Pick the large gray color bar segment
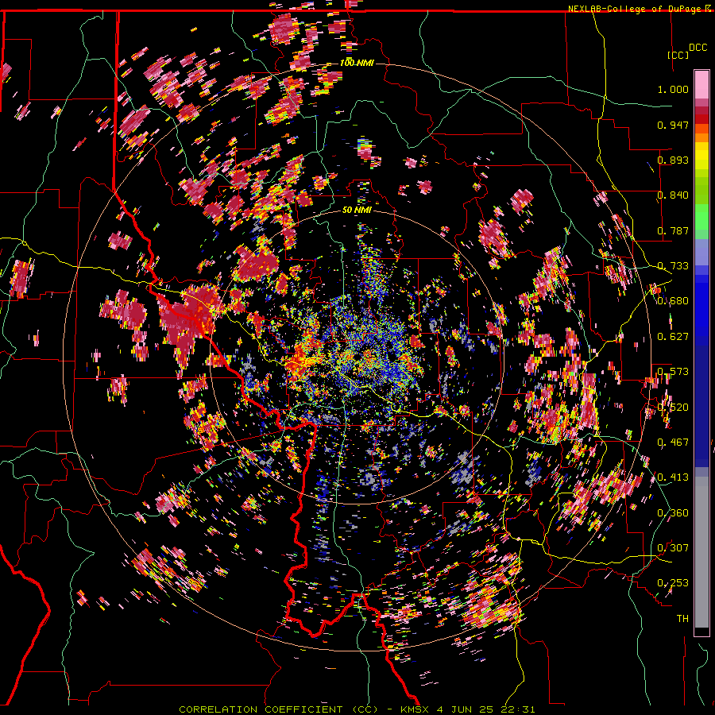 (701, 552)
